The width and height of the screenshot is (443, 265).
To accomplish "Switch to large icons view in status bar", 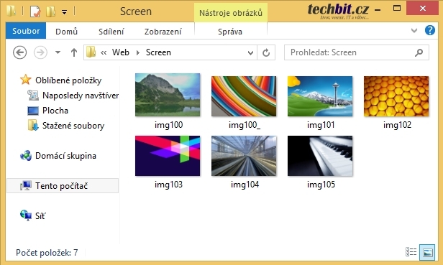I will pos(428,252).
